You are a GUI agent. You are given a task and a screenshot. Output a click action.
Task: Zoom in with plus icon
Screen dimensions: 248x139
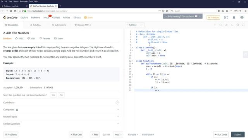click(240, 11)
